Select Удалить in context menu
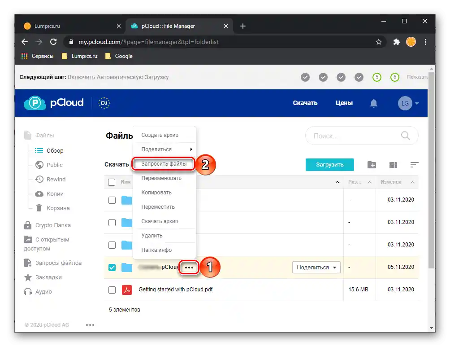The height and width of the screenshot is (347, 450). tap(164, 236)
